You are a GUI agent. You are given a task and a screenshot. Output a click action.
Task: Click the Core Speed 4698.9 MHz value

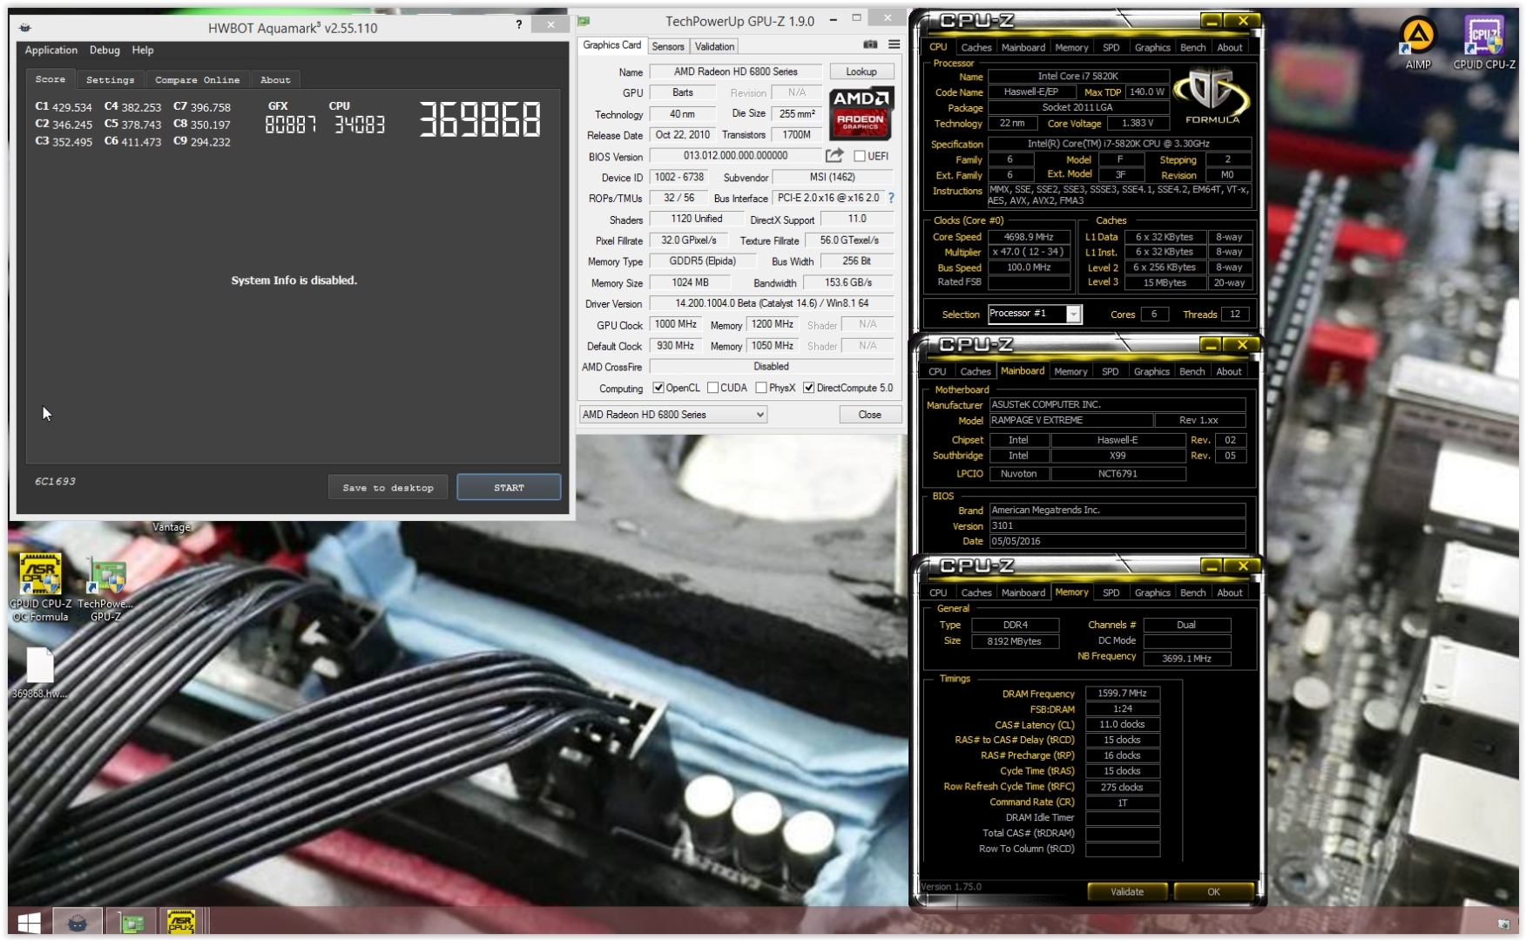1029,237
